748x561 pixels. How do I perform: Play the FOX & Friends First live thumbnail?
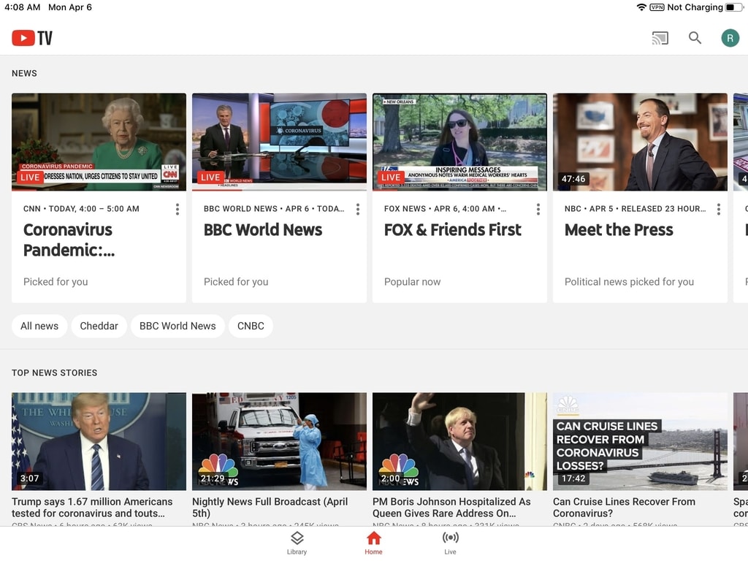tap(459, 142)
